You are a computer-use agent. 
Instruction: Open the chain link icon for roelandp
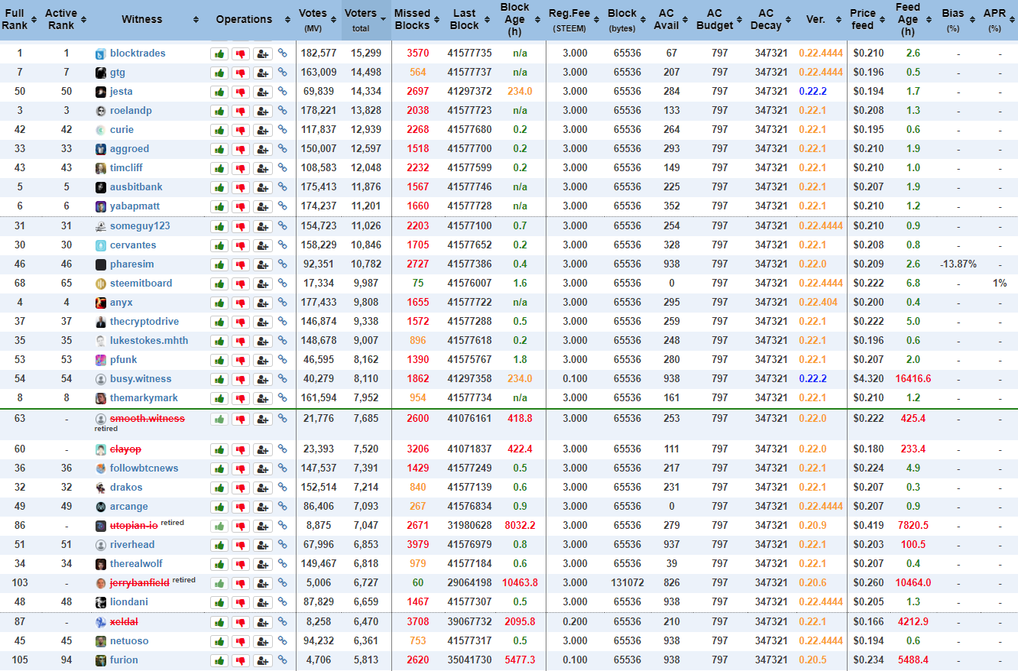(x=283, y=111)
